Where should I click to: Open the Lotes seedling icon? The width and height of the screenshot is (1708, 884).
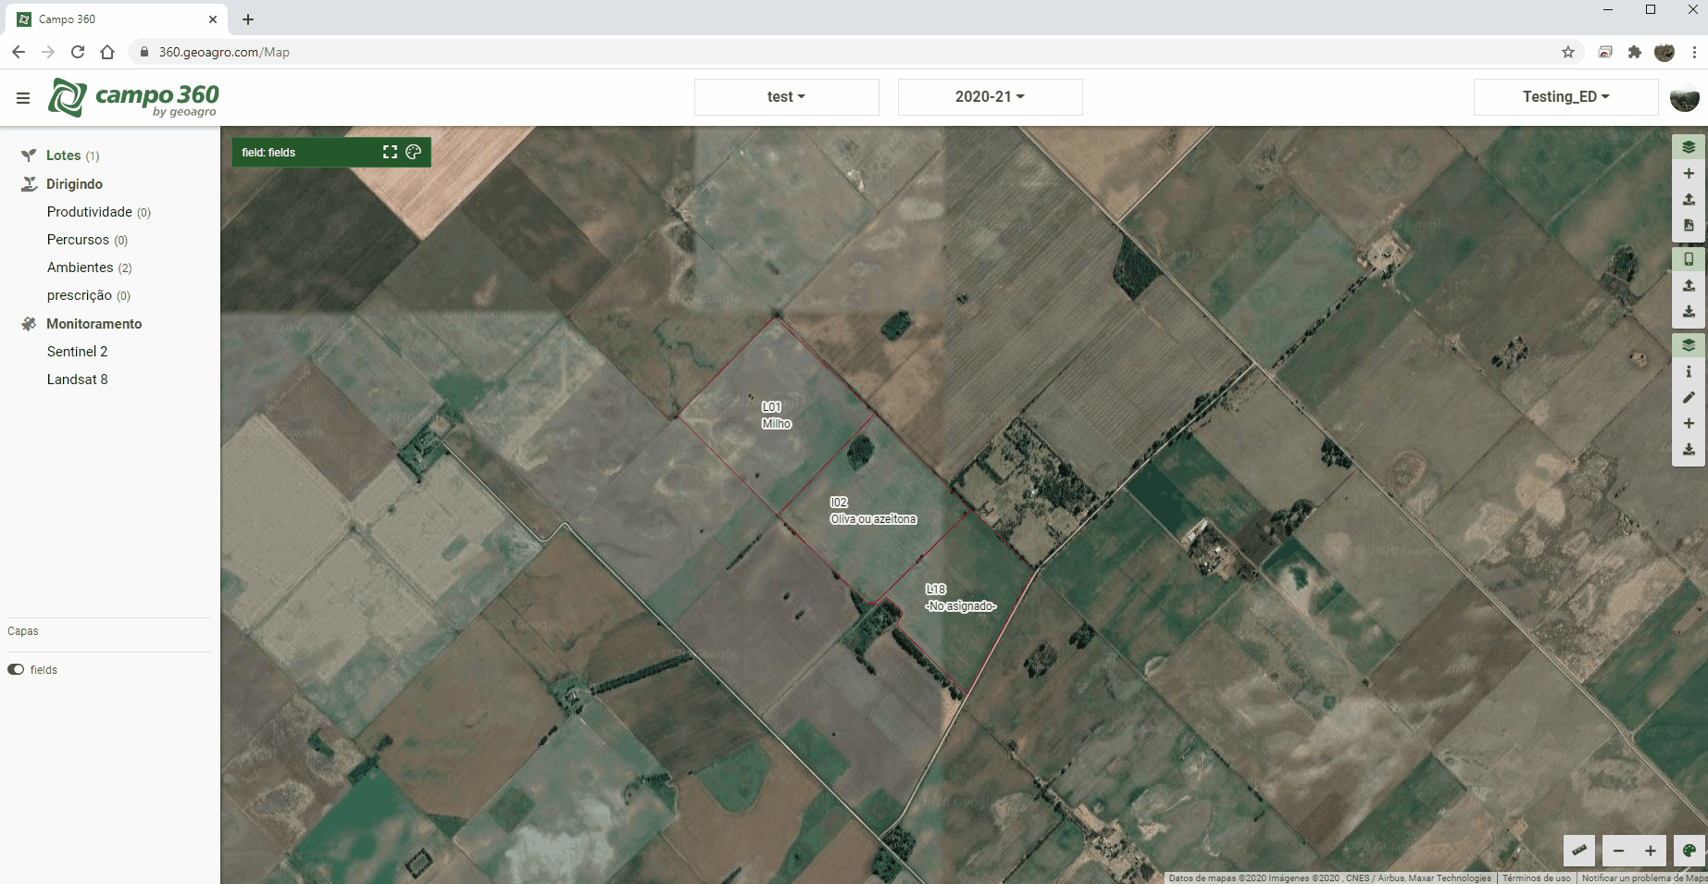29,156
